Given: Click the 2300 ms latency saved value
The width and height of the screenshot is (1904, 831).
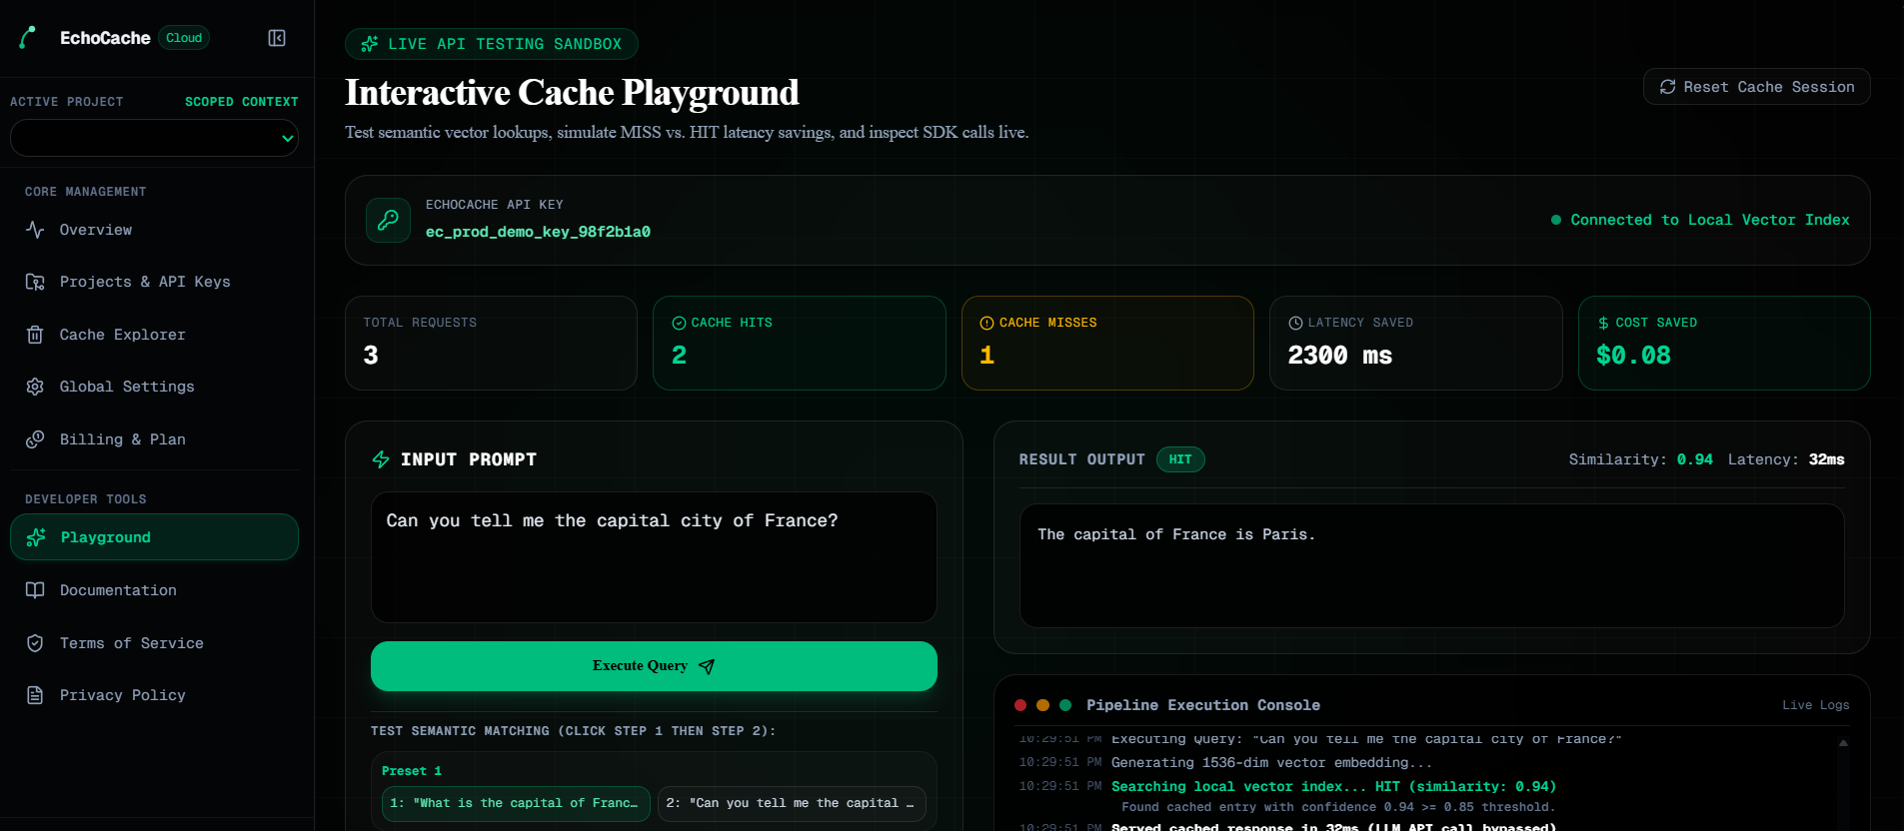Looking at the screenshot, I should tap(1339, 356).
